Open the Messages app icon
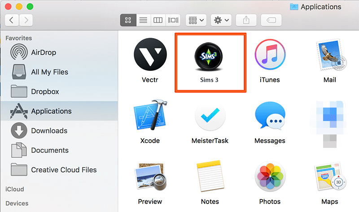359x212 pixels. [270, 115]
